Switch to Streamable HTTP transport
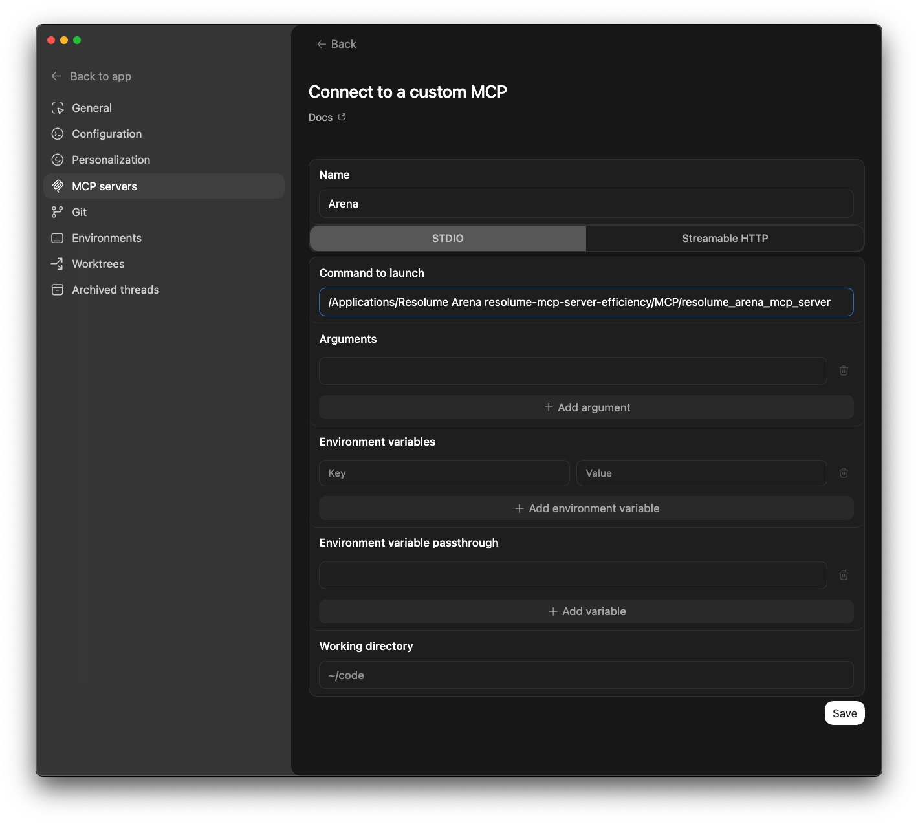This screenshot has width=918, height=824. [x=725, y=238]
